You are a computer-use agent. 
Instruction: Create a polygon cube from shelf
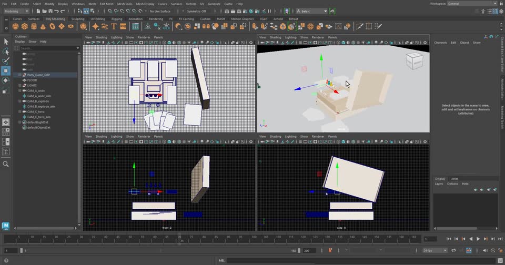point(25,26)
